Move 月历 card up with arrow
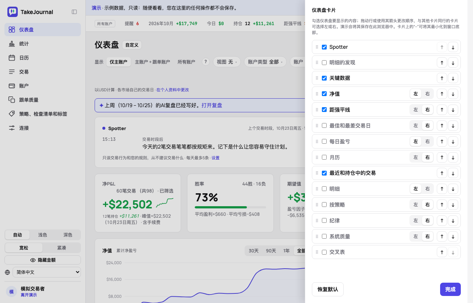The image size is (473, 303). [442, 157]
